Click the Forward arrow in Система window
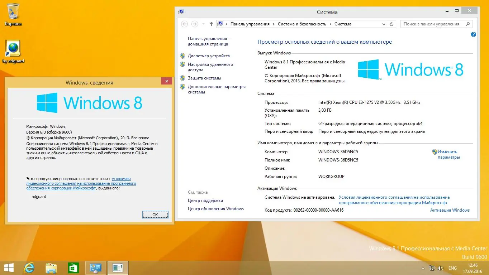The height and width of the screenshot is (275, 489). tap(195, 24)
